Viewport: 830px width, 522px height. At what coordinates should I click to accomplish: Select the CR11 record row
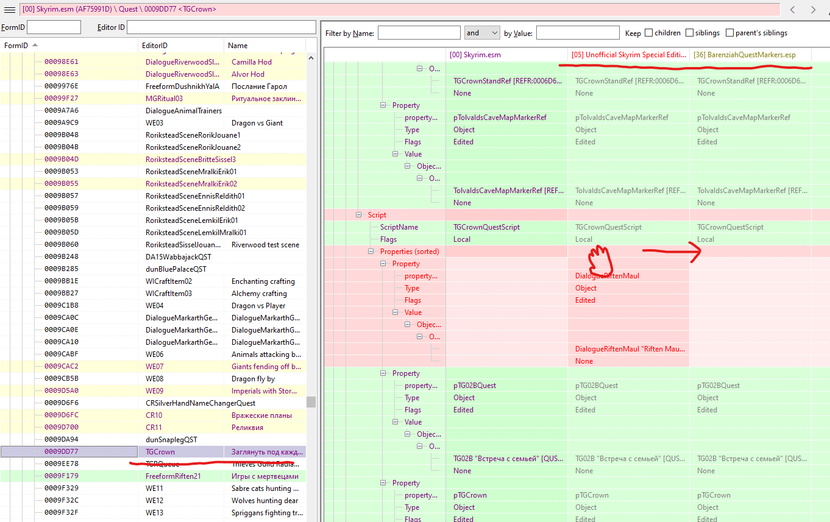point(153,428)
